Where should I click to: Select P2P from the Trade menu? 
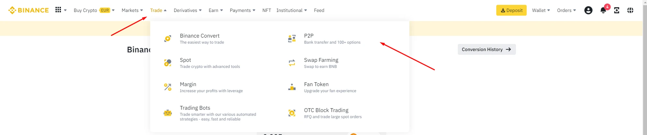[x=309, y=36]
